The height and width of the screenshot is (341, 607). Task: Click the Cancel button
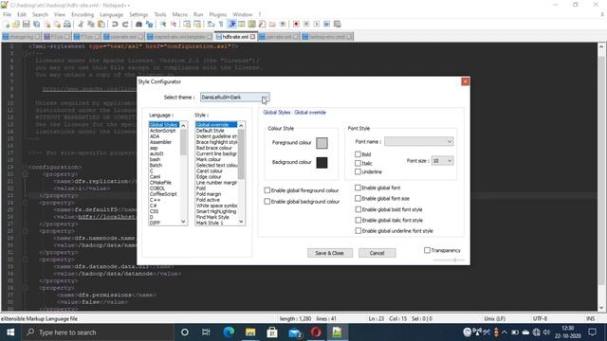377,253
